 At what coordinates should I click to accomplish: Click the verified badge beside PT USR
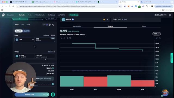73,19
